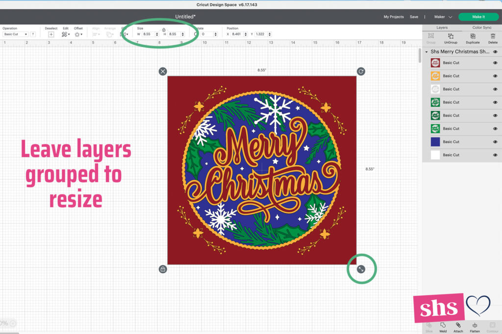Image resolution: width=502 pixels, height=334 pixels.
Task: Click the Flatten tool icon
Action: (475, 325)
